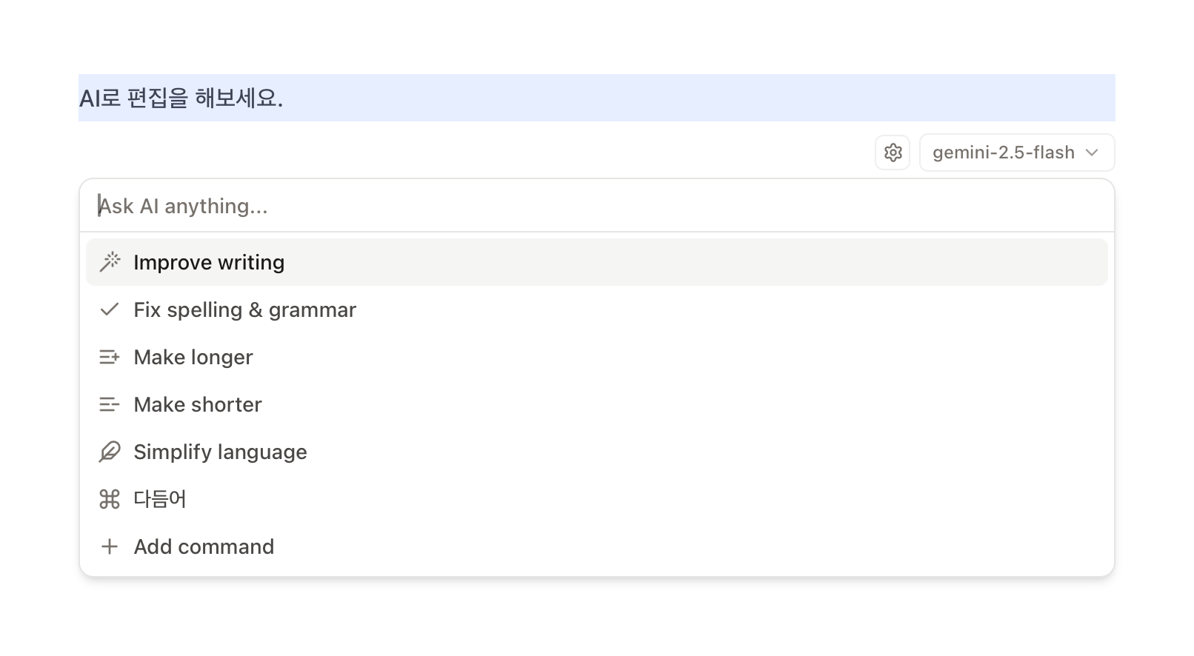1194x656 pixels.
Task: Choose Improve writing from the menu
Action: click(x=597, y=262)
